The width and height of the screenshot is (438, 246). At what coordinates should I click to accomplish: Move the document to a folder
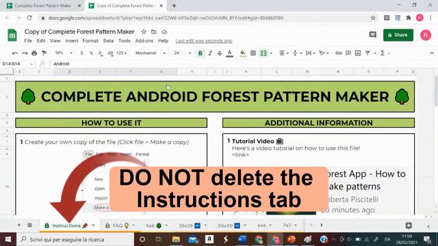click(153, 32)
